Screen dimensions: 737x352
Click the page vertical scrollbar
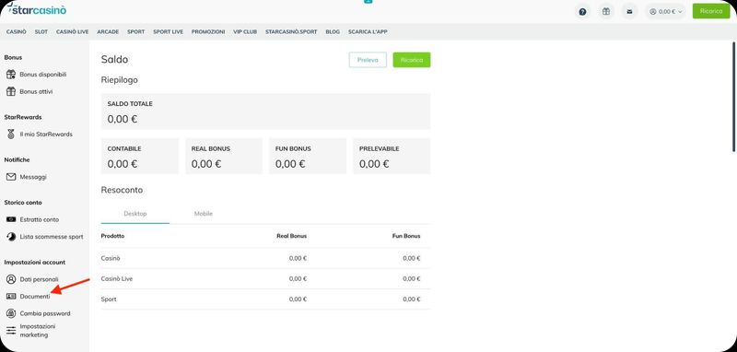(733, 97)
